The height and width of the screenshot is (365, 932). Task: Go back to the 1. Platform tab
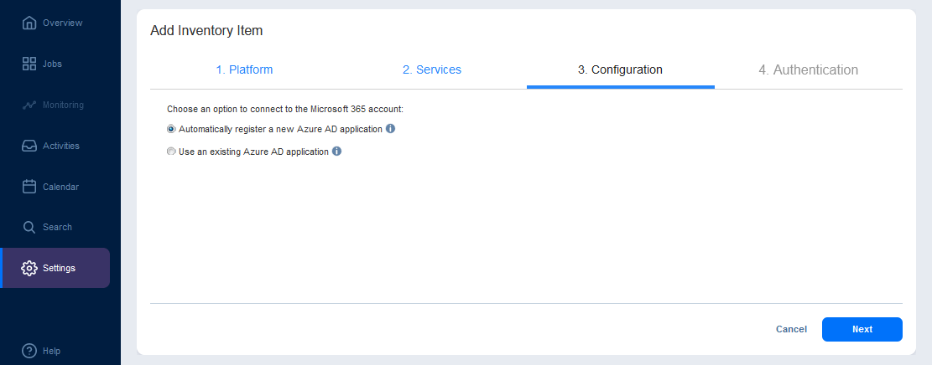[x=244, y=70]
